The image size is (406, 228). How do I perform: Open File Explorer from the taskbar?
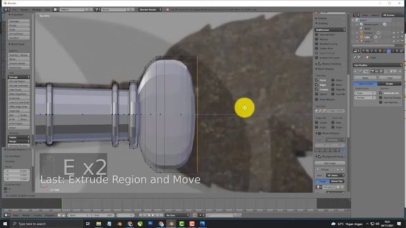(99, 224)
